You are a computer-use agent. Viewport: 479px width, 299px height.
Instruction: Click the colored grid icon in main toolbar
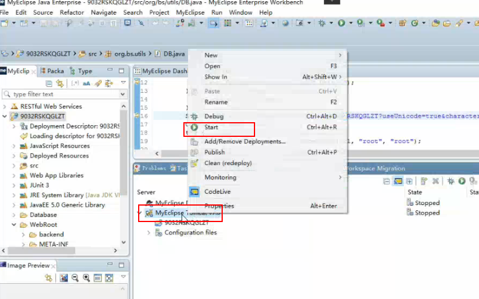(x=227, y=23)
